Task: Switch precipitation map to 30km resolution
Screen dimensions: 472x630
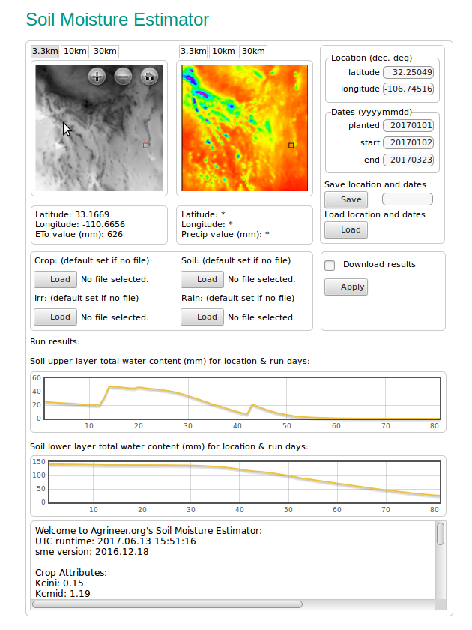Action: click(253, 51)
